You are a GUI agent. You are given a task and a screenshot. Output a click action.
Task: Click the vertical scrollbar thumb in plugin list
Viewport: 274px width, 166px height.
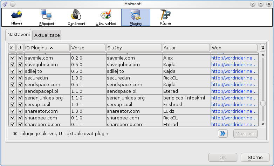pyautogui.click(x=263, y=103)
